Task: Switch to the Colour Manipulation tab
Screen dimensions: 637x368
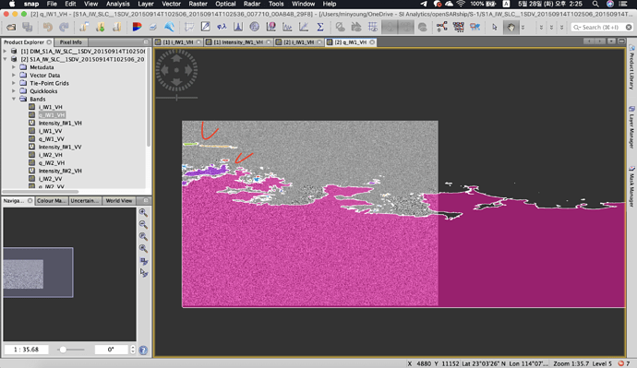Action: tap(51, 201)
